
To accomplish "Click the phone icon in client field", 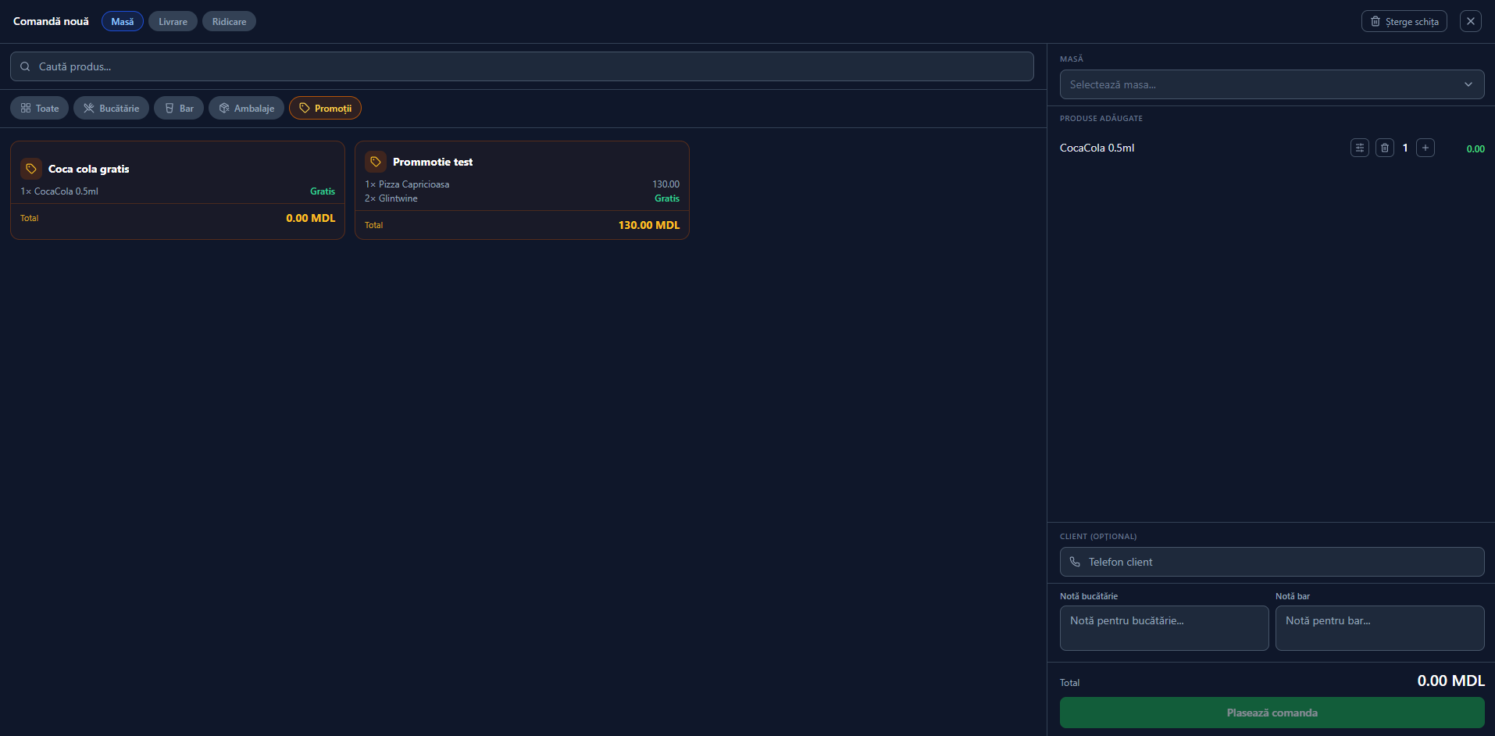I will (x=1075, y=562).
